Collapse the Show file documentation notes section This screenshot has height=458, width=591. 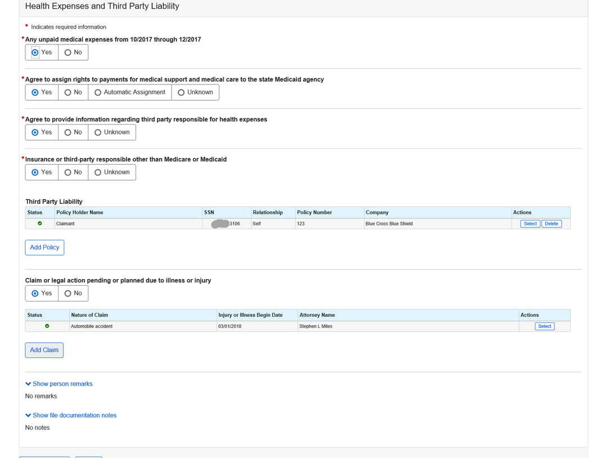coord(71,415)
